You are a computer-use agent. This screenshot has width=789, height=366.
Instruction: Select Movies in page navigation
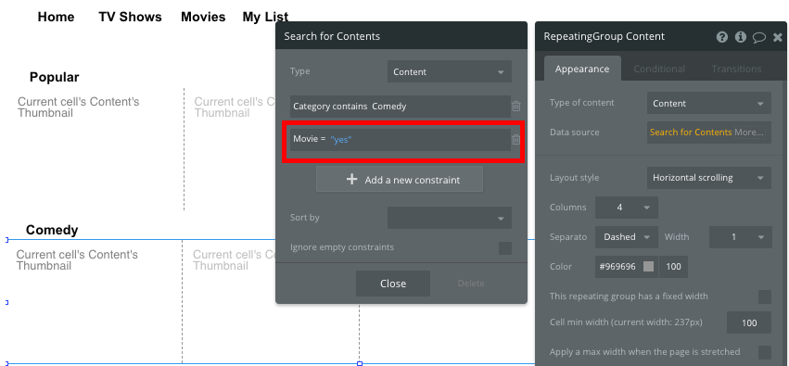[203, 17]
